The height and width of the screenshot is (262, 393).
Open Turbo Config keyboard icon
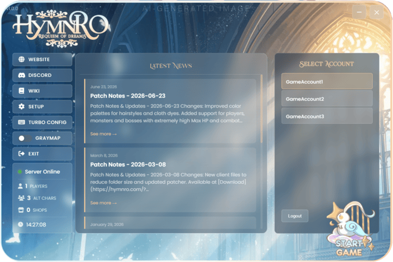tap(21, 122)
